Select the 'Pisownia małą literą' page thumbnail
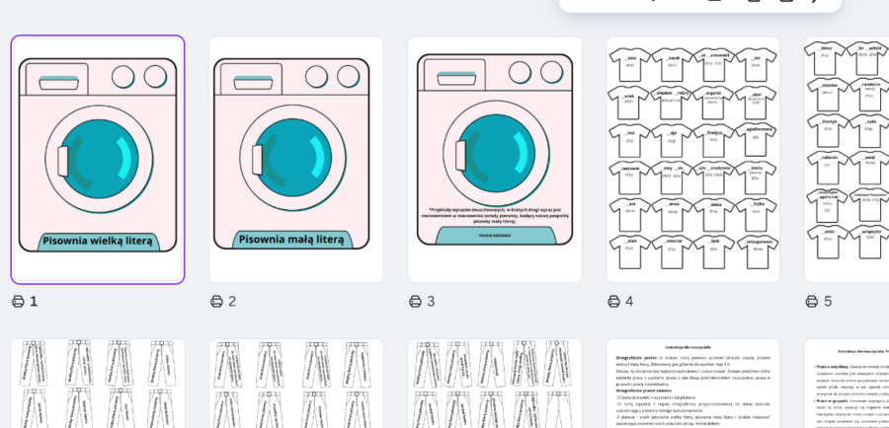This screenshot has width=889, height=428. click(x=296, y=160)
